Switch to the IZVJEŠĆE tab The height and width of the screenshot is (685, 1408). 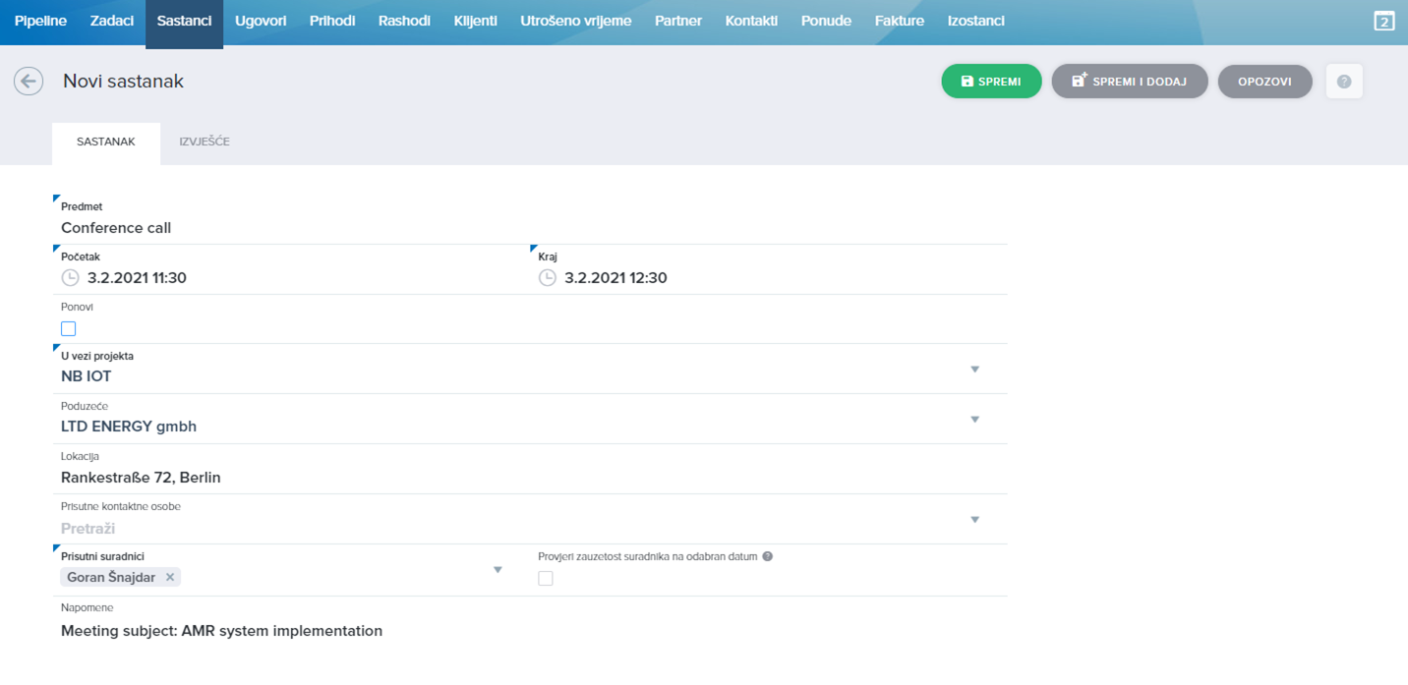tap(204, 141)
